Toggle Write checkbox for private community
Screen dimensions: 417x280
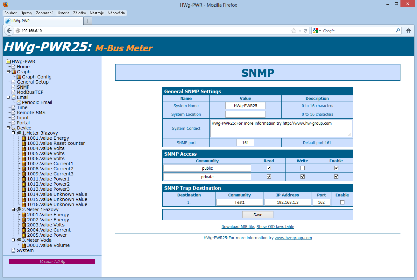[x=302, y=176]
